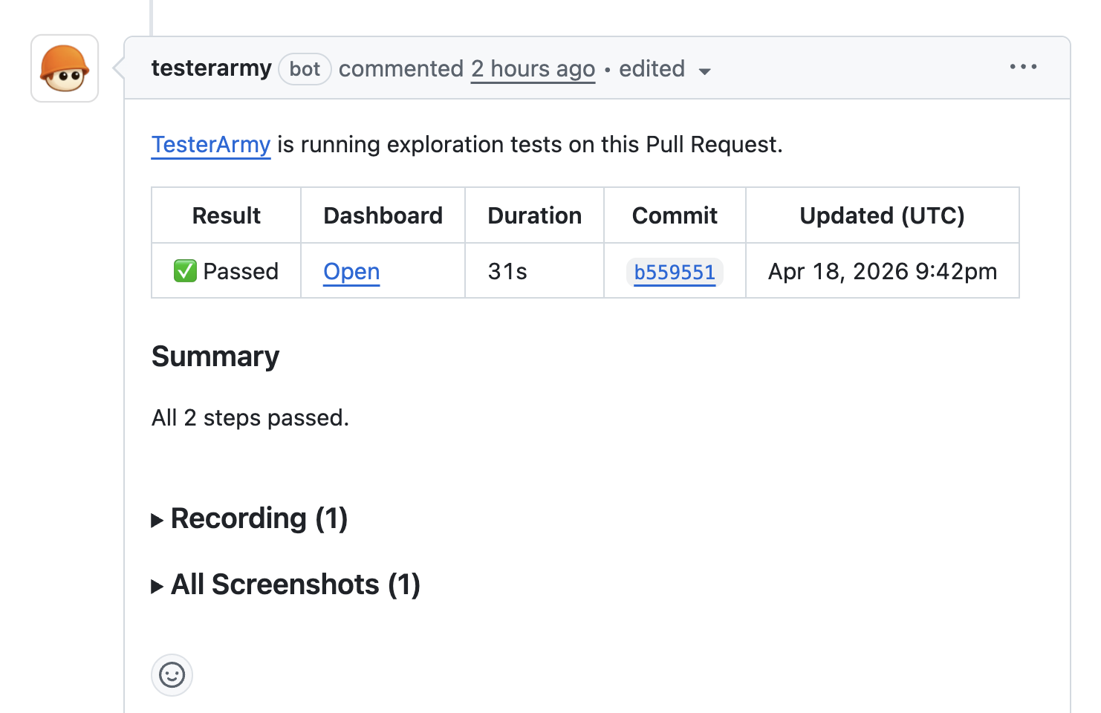The height and width of the screenshot is (713, 1101).
Task: View commit b559551
Action: [675, 272]
